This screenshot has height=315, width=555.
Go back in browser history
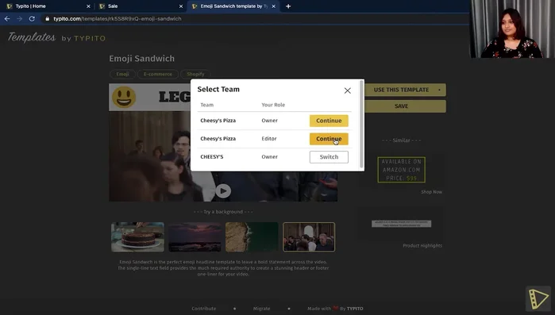[7, 19]
